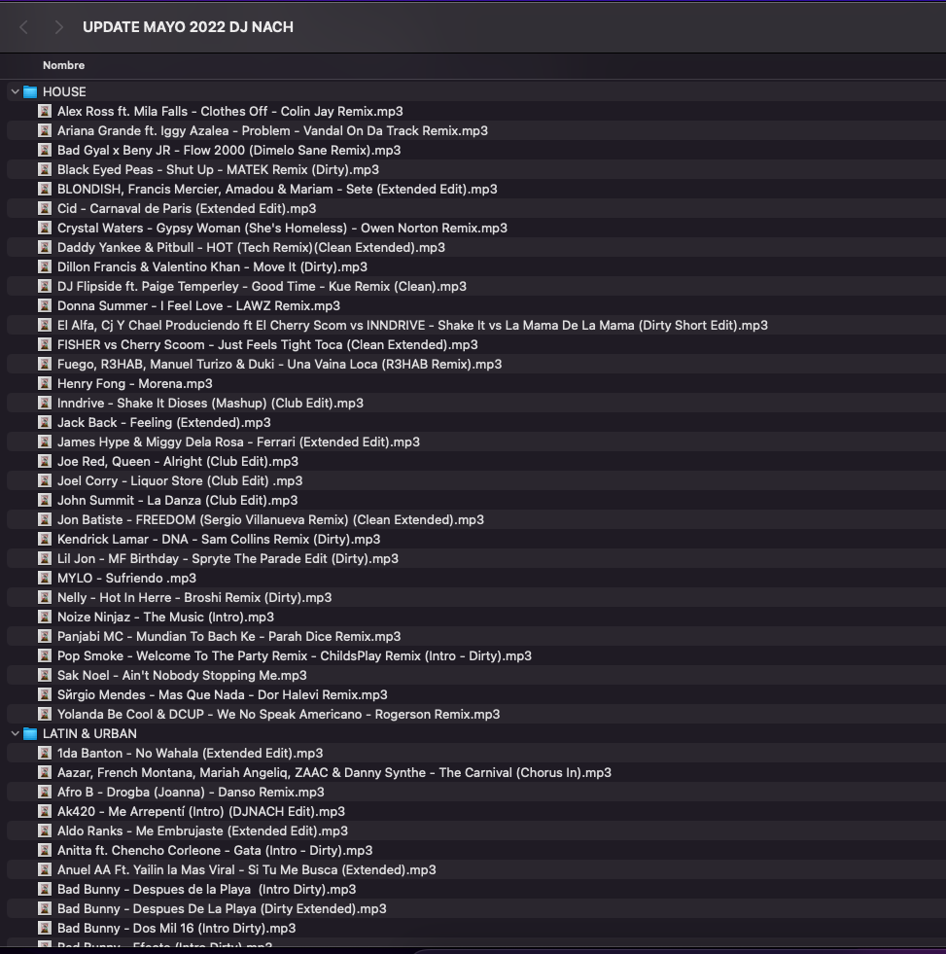Select 'Bad Bunny - Despues de la Playa (Intro Dirty).mp3'
The image size is (946, 954).
point(206,890)
